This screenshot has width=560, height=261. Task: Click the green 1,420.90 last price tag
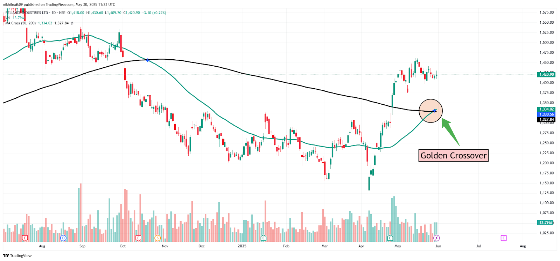[547, 74]
